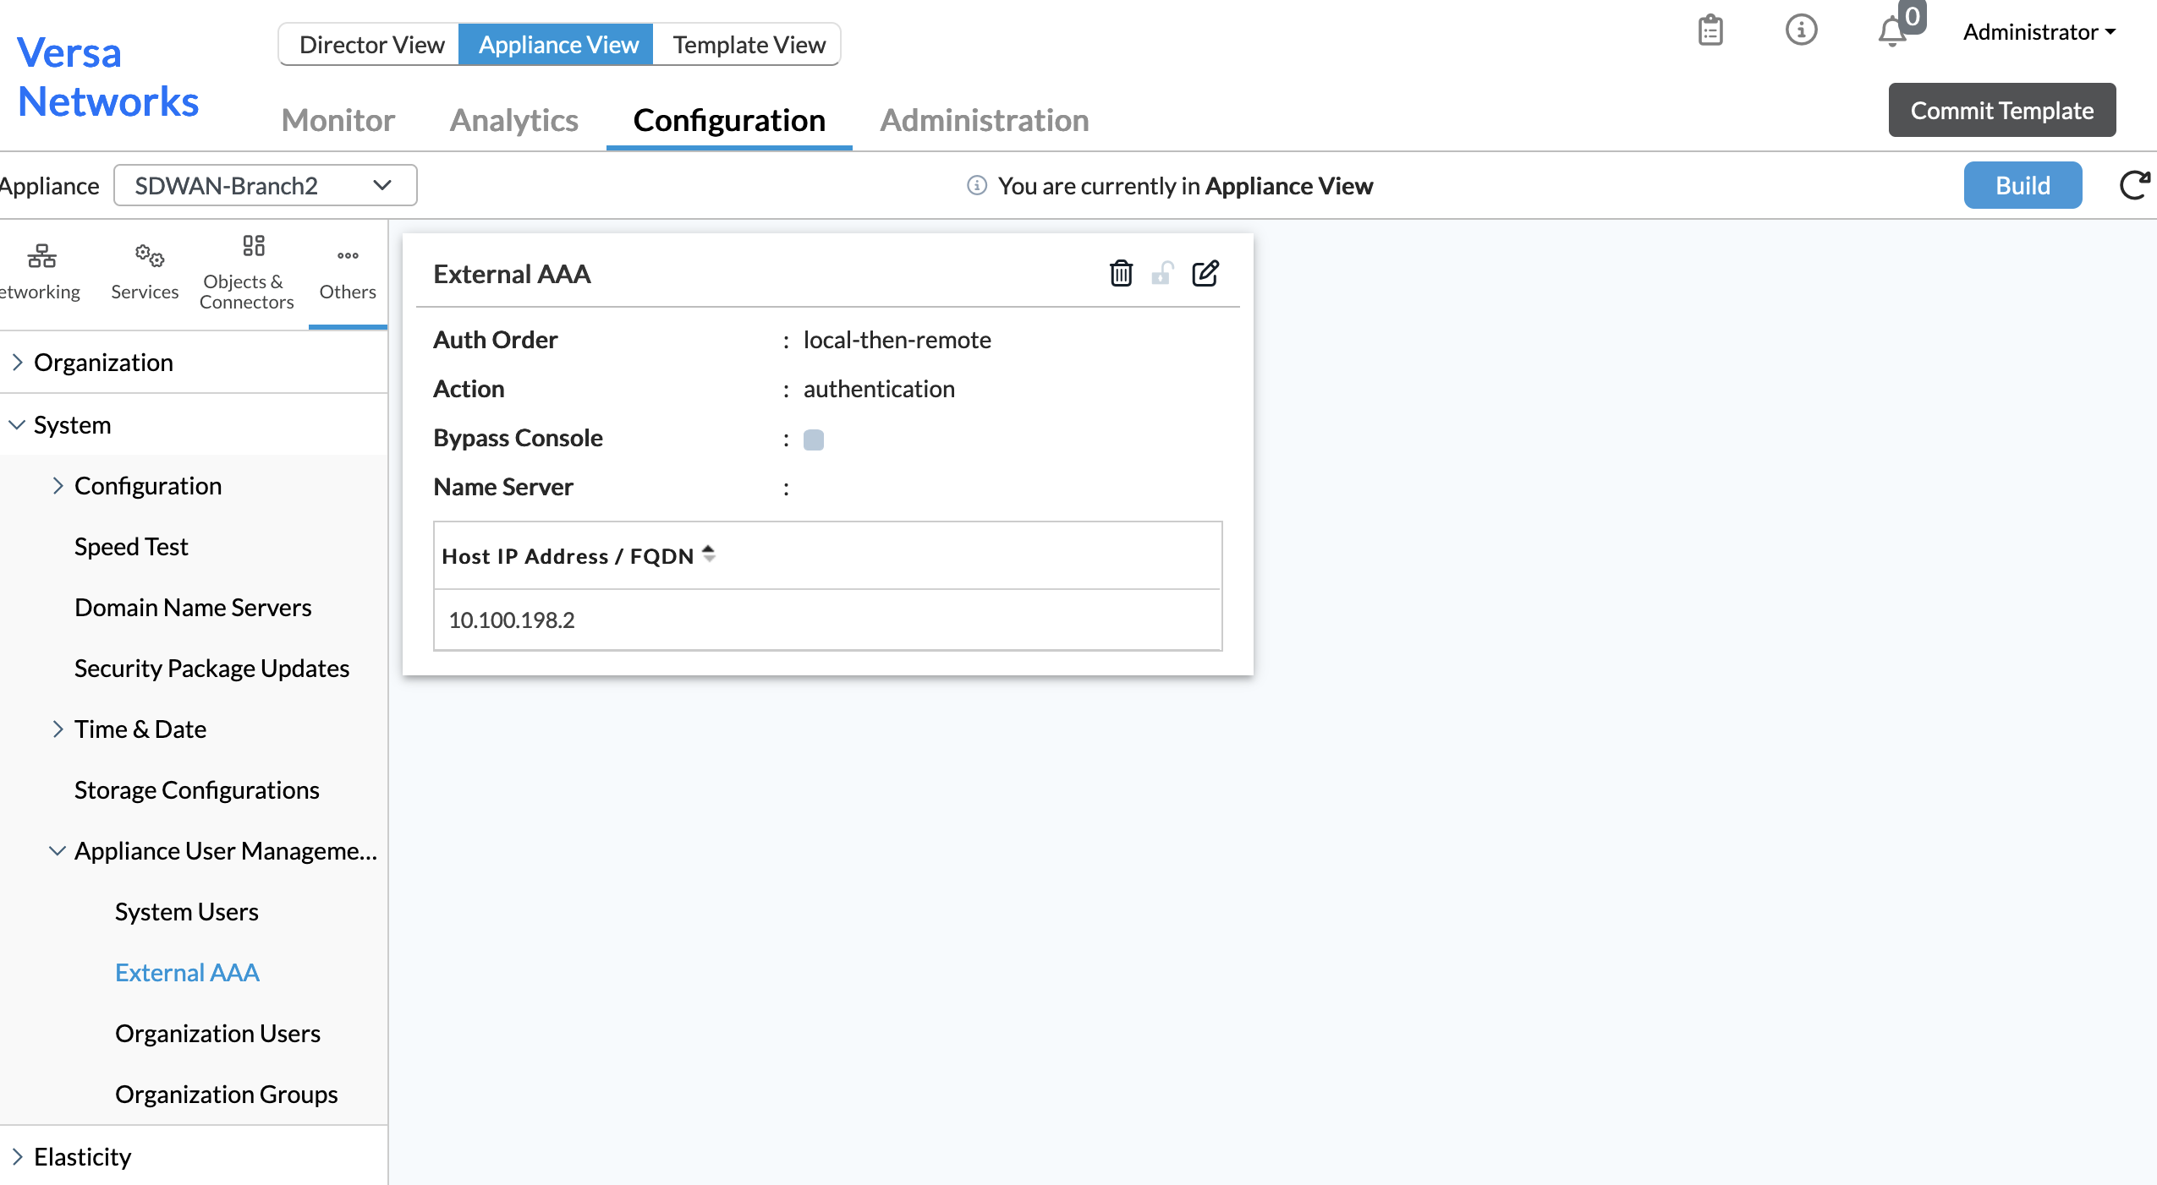Delete the External AAA configuration with trash icon
The height and width of the screenshot is (1185, 2157).
(1121, 273)
